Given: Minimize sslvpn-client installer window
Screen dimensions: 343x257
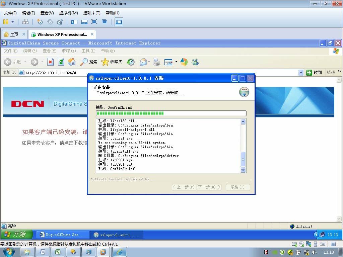Looking at the screenshot, I should pos(235,78).
